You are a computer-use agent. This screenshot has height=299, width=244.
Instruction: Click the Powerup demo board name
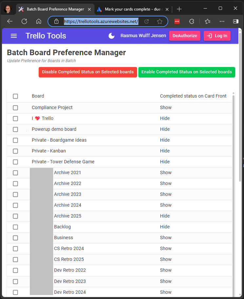(54, 129)
